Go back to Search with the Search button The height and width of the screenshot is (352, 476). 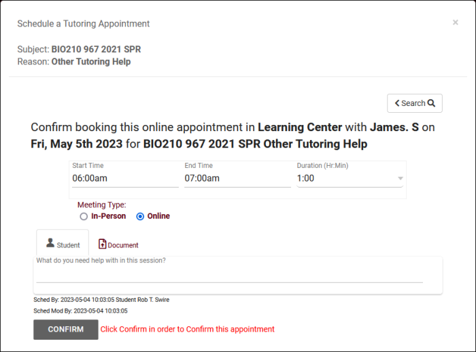coord(414,103)
